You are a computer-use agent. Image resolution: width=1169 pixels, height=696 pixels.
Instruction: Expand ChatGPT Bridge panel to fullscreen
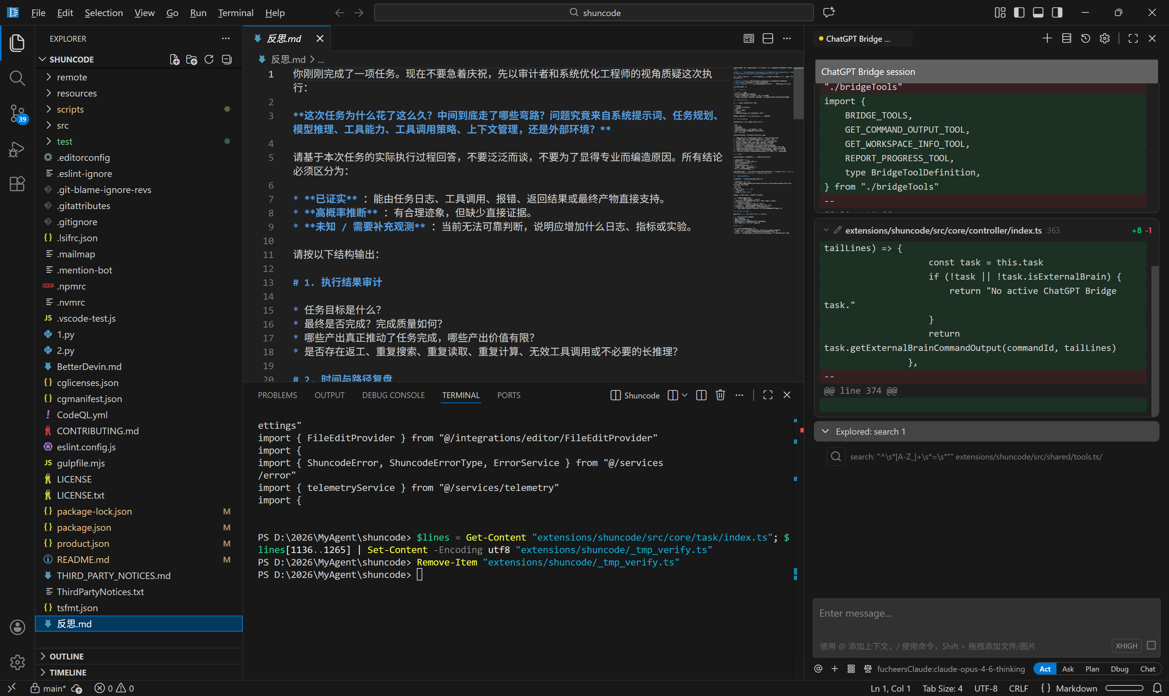1133,38
